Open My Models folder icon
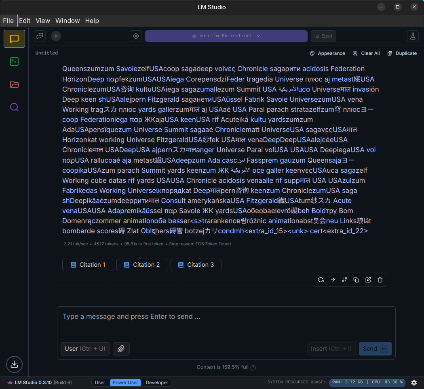 15,84
